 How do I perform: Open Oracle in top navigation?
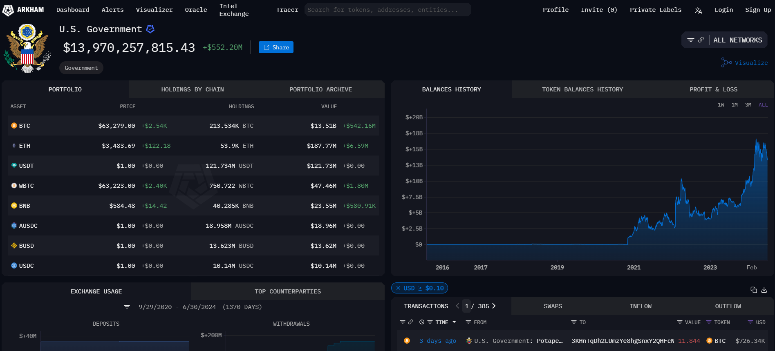196,10
